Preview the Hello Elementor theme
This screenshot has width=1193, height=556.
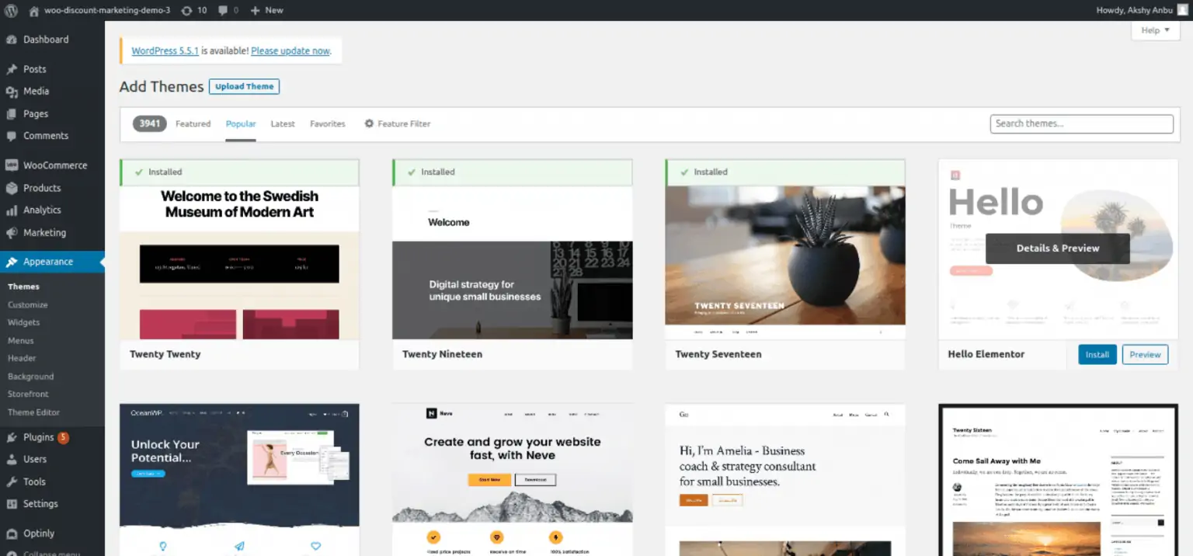(1145, 354)
